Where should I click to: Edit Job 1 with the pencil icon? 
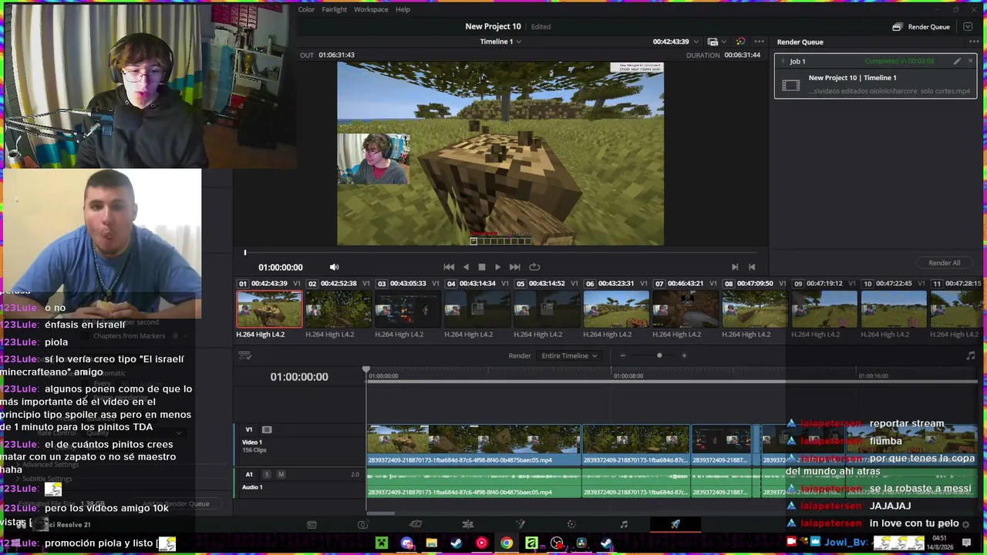pyautogui.click(x=957, y=61)
